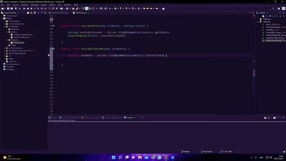Click the green Run toolbar icon
This screenshot has width=286, height=161.
click(x=115, y=8)
